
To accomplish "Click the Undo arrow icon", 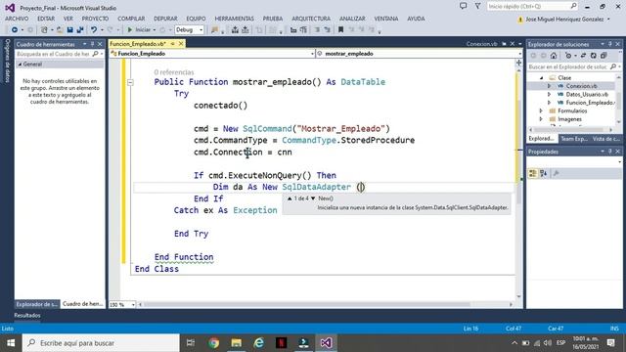I will pyautogui.click(x=94, y=30).
